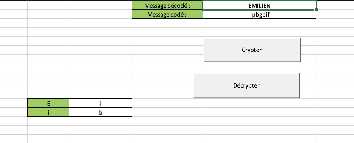Select the empty cell directly below ipbgbif
Screen dimensions: 354x143
(x=260, y=23)
